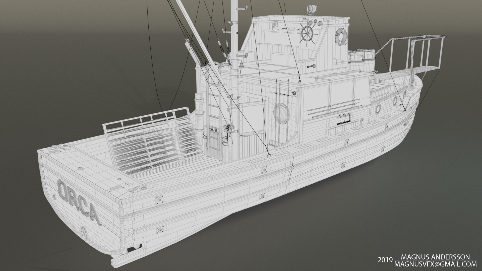Click the searchlight atop the wheelhouse
Viewport: 482px width, 271px height.
point(312,9)
